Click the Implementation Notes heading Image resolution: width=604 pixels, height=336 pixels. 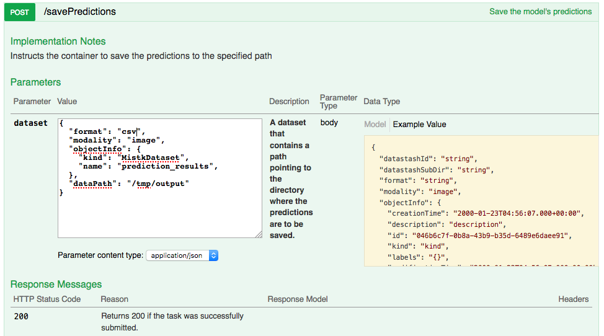coord(58,42)
